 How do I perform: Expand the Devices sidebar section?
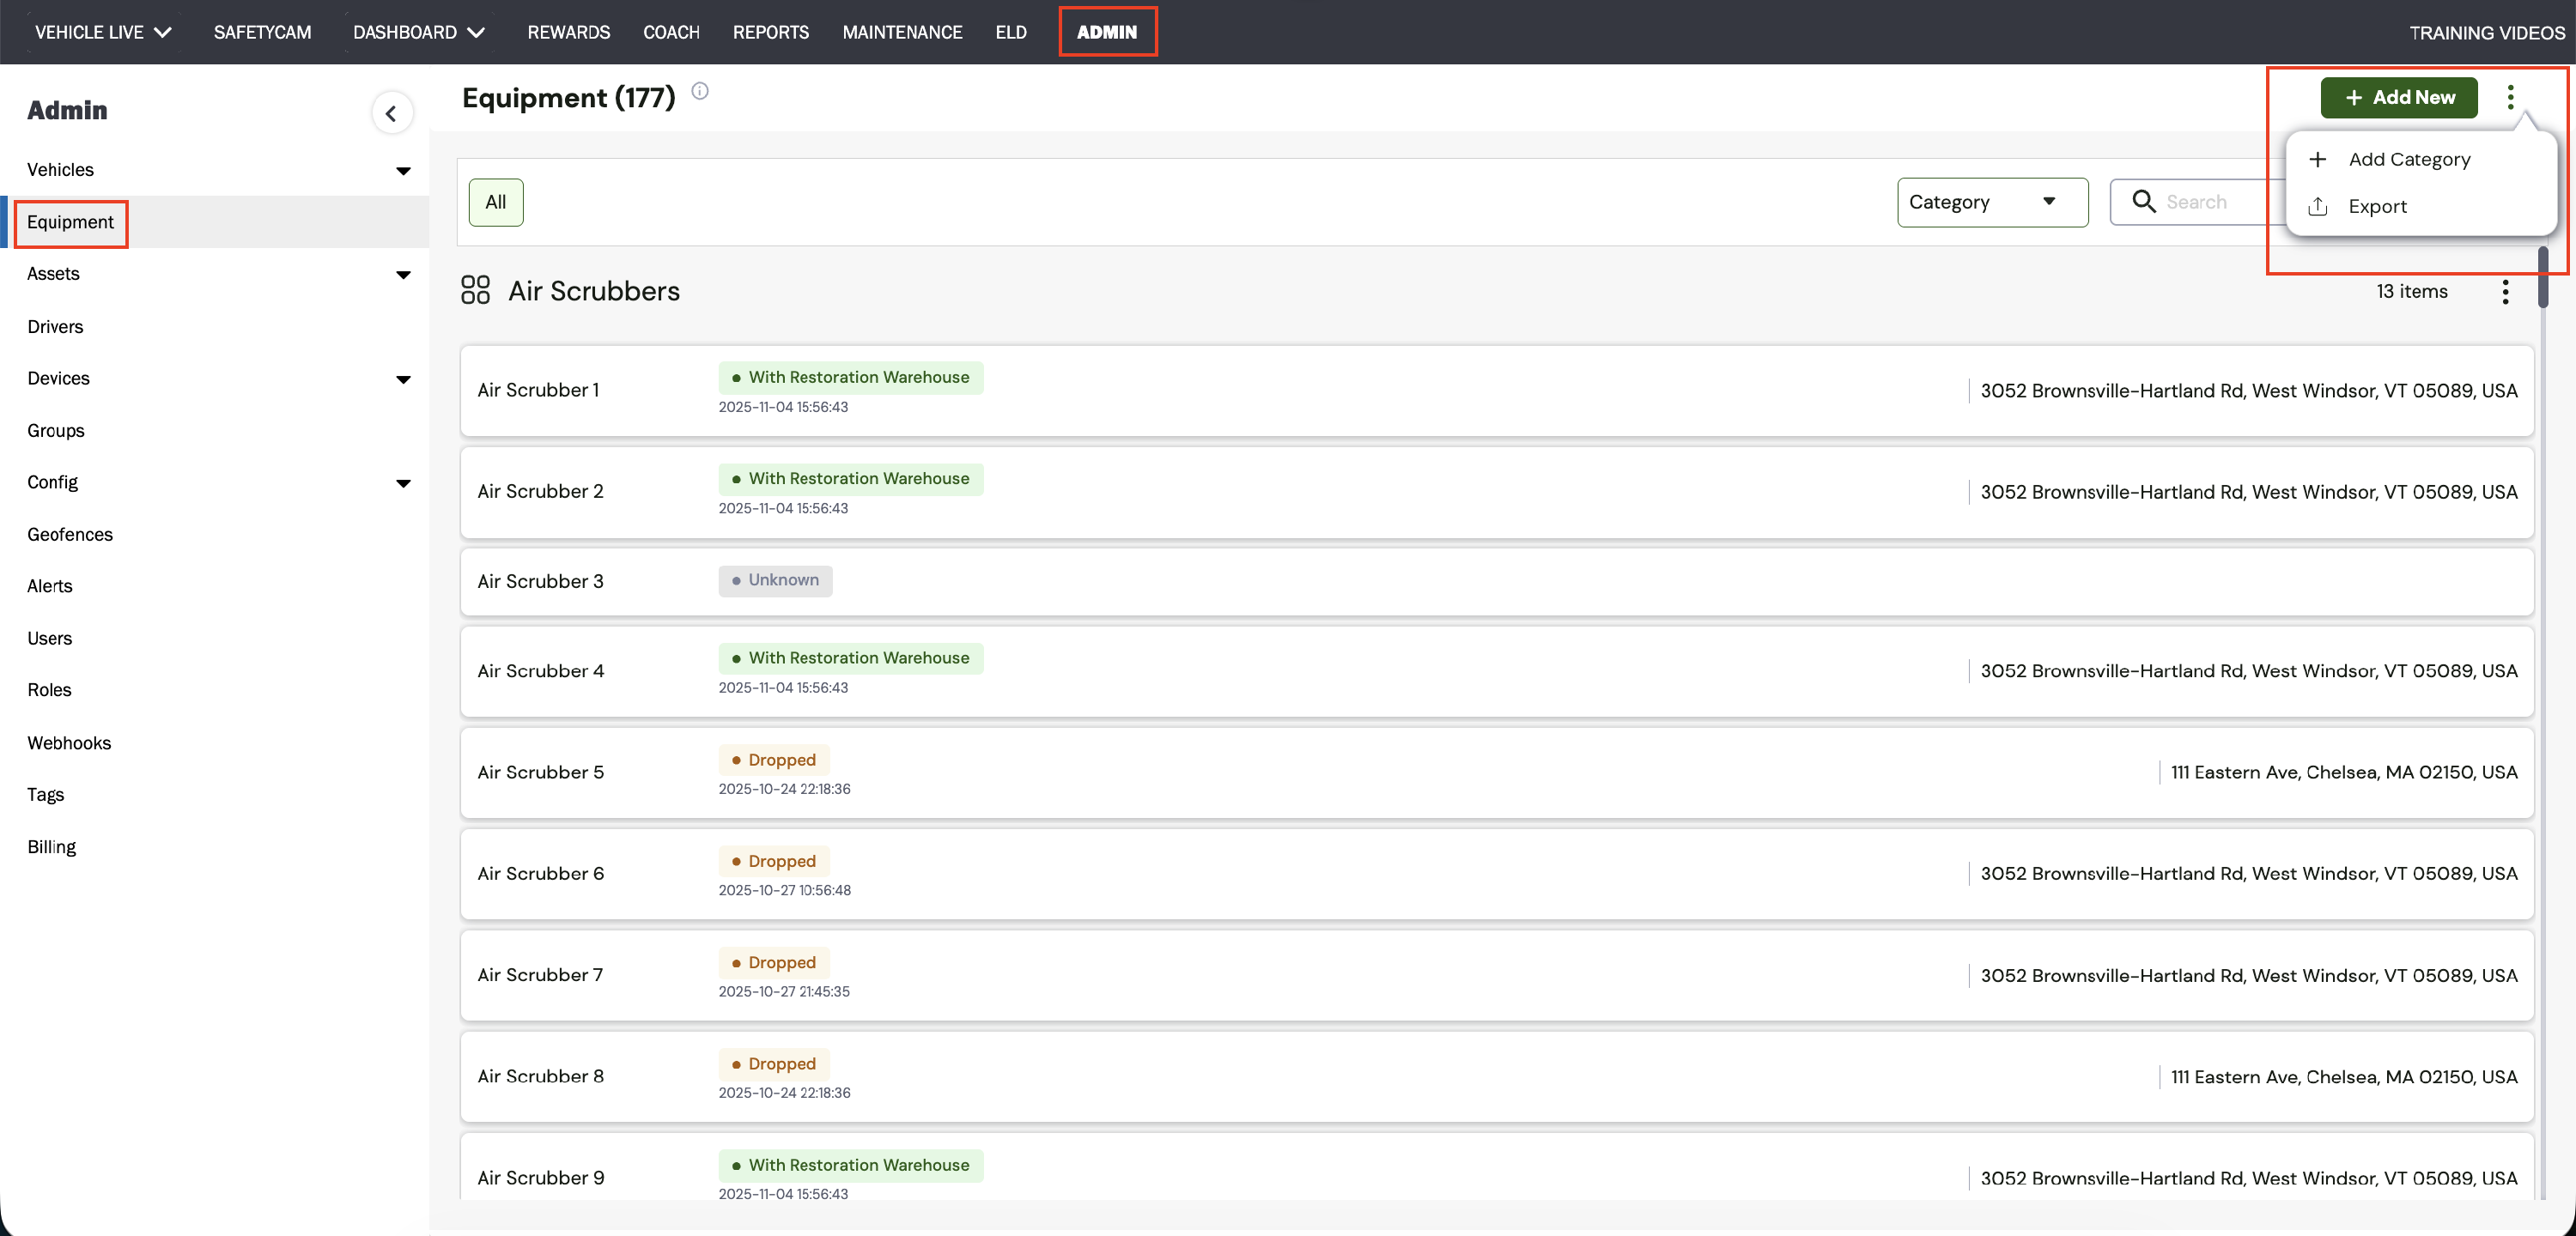(403, 379)
